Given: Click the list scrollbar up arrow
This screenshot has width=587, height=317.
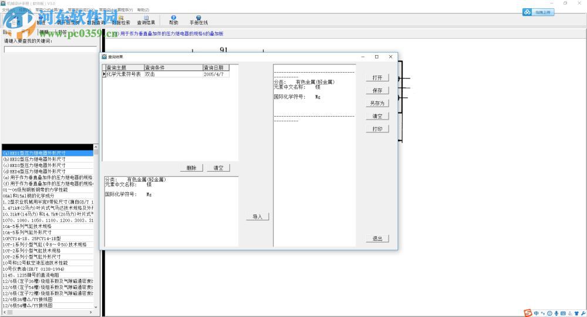Looking at the screenshot, I should (96, 147).
